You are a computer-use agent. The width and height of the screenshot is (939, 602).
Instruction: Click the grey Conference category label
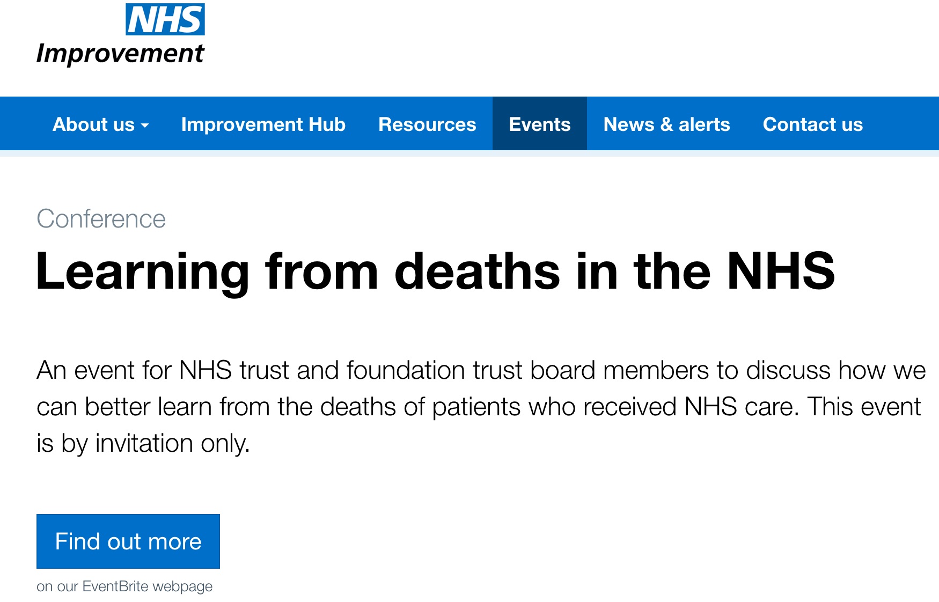pos(101,219)
